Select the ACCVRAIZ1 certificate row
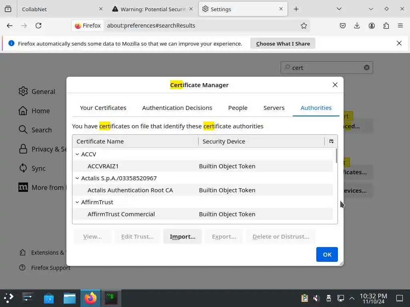Viewport: 410px width, 307px height. point(203,166)
